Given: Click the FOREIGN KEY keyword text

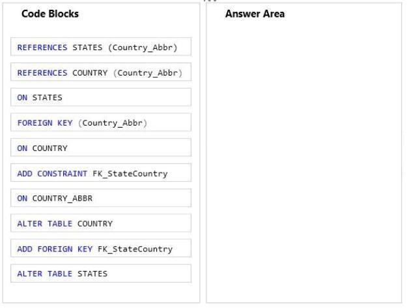Looking at the screenshot, I should (45, 122).
